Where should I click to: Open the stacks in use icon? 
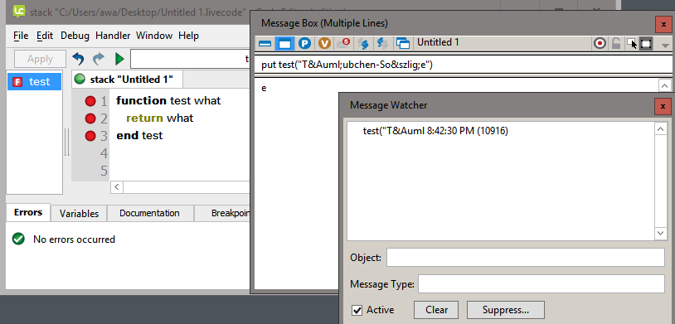click(403, 43)
